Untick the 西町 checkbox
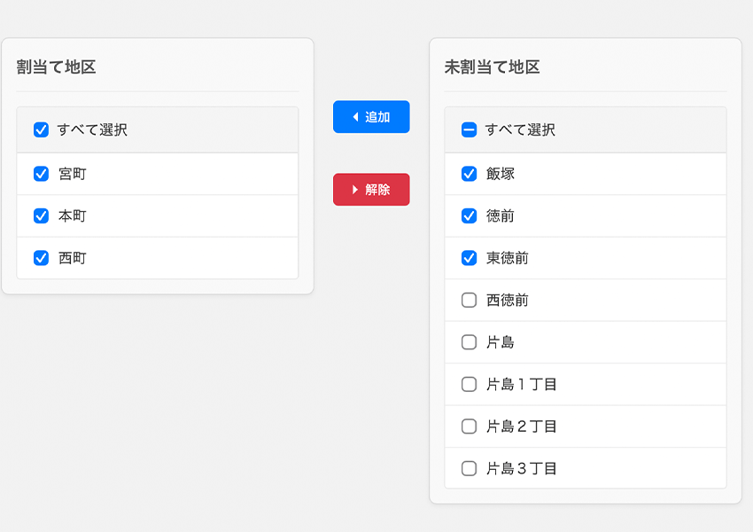 coord(41,258)
